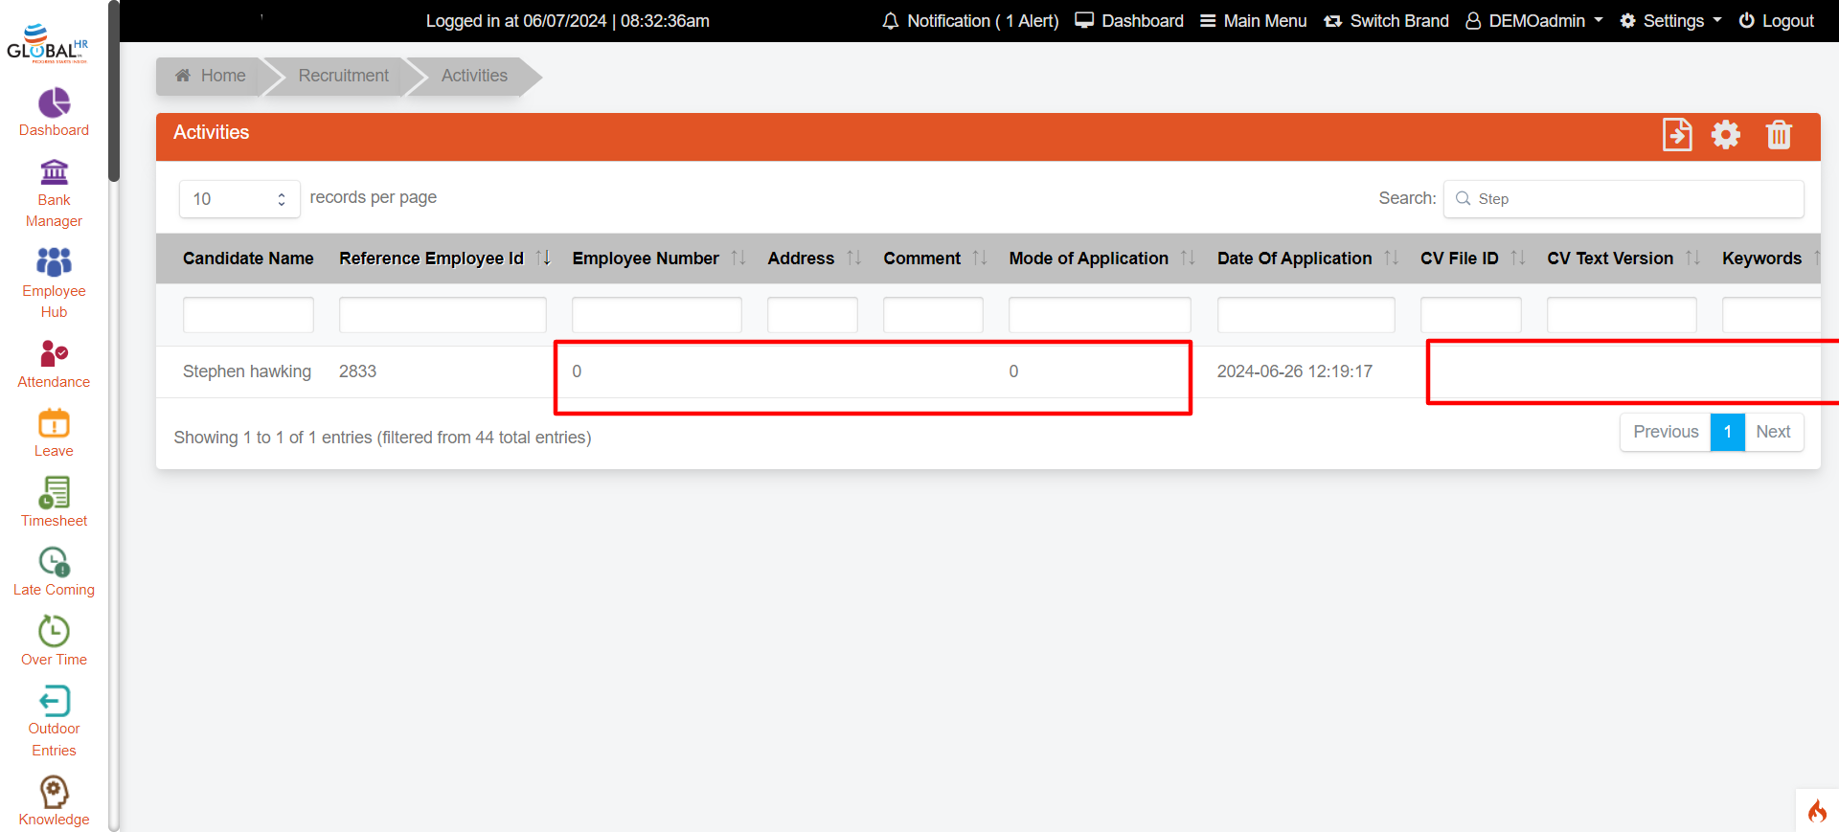1839x832 pixels.
Task: Open the gear settings icon in Activities header
Action: coord(1726,135)
